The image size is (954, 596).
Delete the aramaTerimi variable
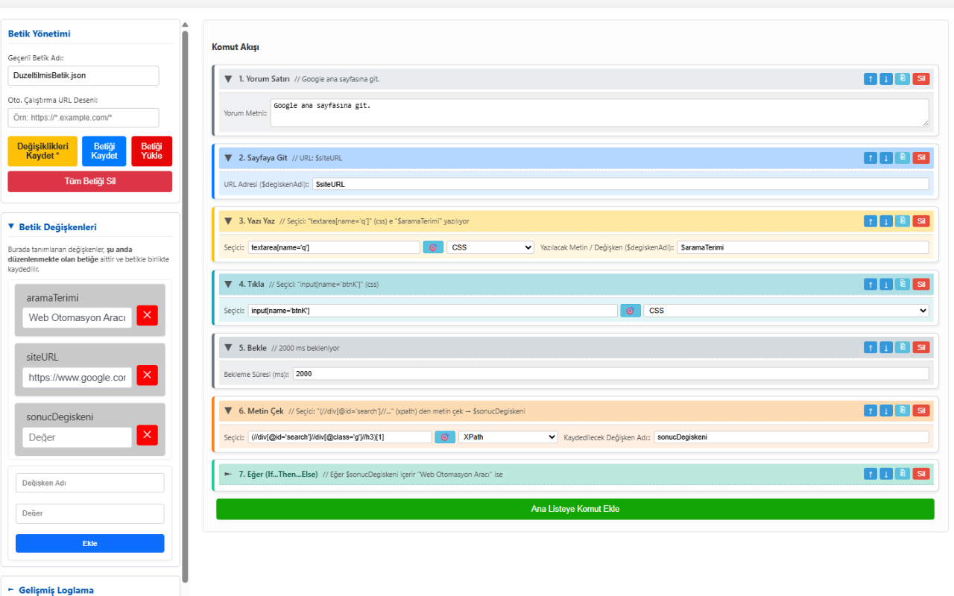pos(147,315)
